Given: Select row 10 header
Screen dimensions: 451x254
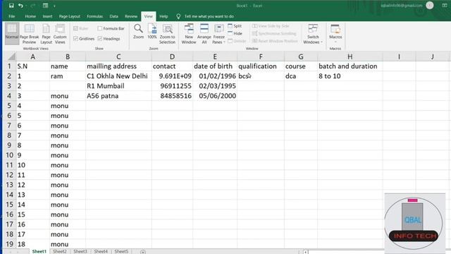Looking at the screenshot, I should point(9,155).
